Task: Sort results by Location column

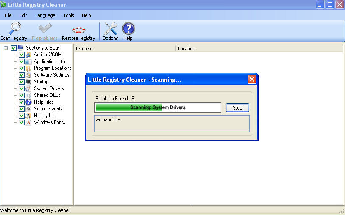Action: tap(260, 49)
